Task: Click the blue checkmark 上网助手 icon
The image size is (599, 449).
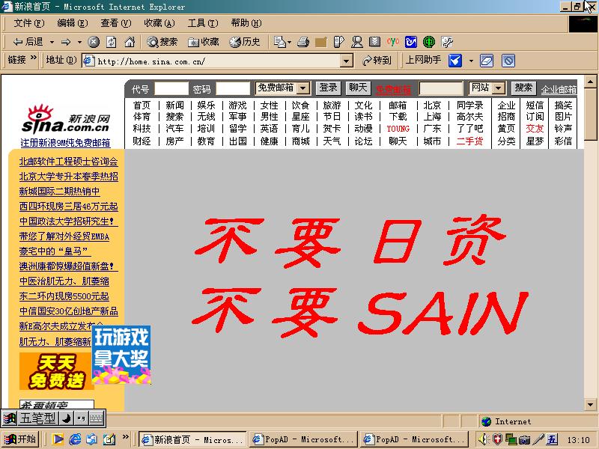Action: (x=455, y=61)
